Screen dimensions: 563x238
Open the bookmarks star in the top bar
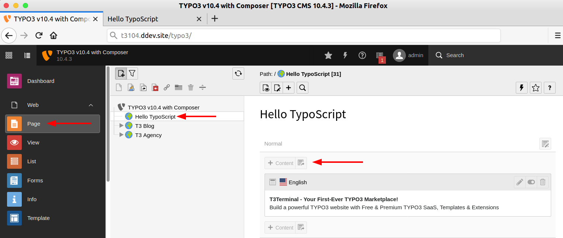coord(328,55)
